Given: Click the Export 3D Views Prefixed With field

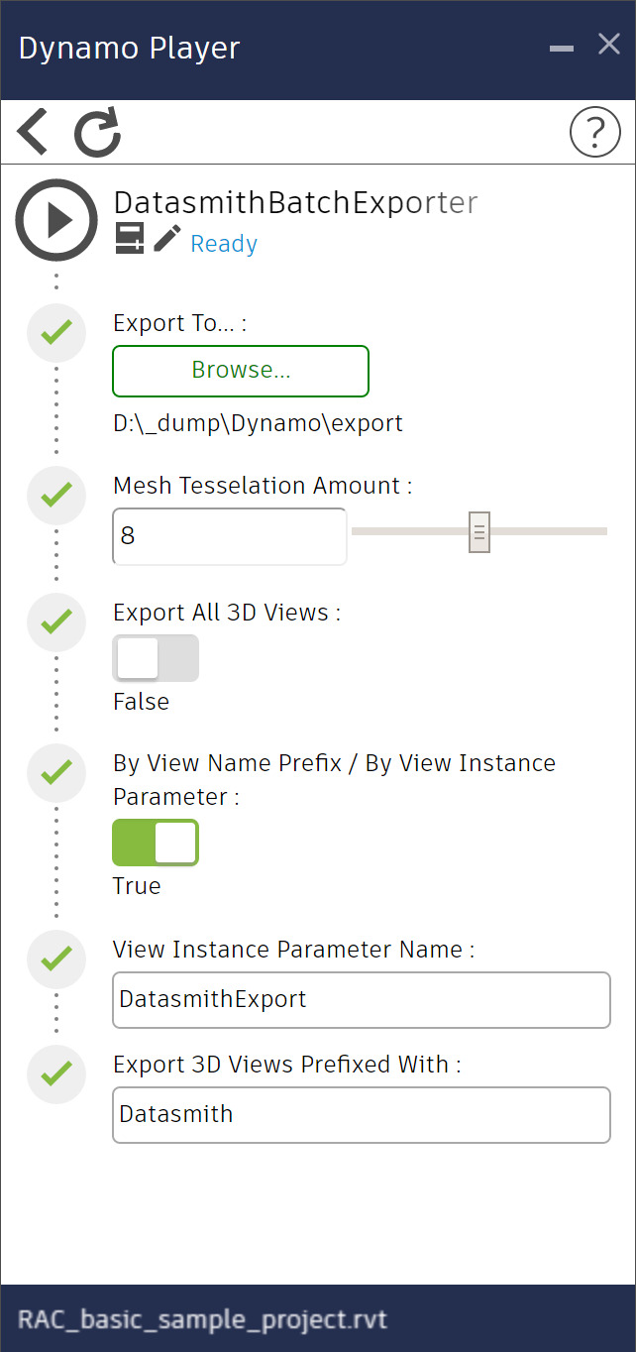Looking at the screenshot, I should 361,1114.
